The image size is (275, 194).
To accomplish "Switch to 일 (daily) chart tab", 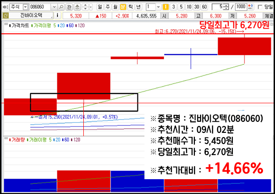I will [100, 7].
